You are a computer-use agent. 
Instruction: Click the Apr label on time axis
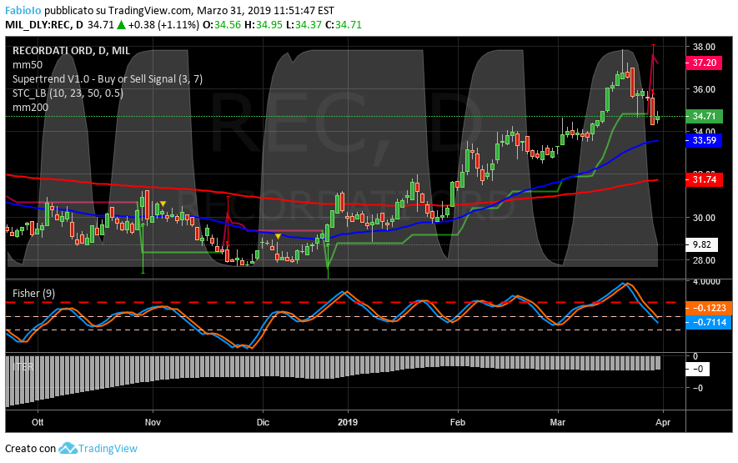[x=663, y=422]
